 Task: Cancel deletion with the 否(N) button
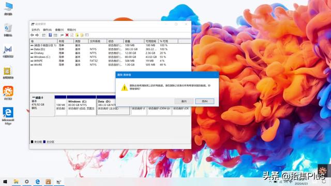tap(205, 101)
